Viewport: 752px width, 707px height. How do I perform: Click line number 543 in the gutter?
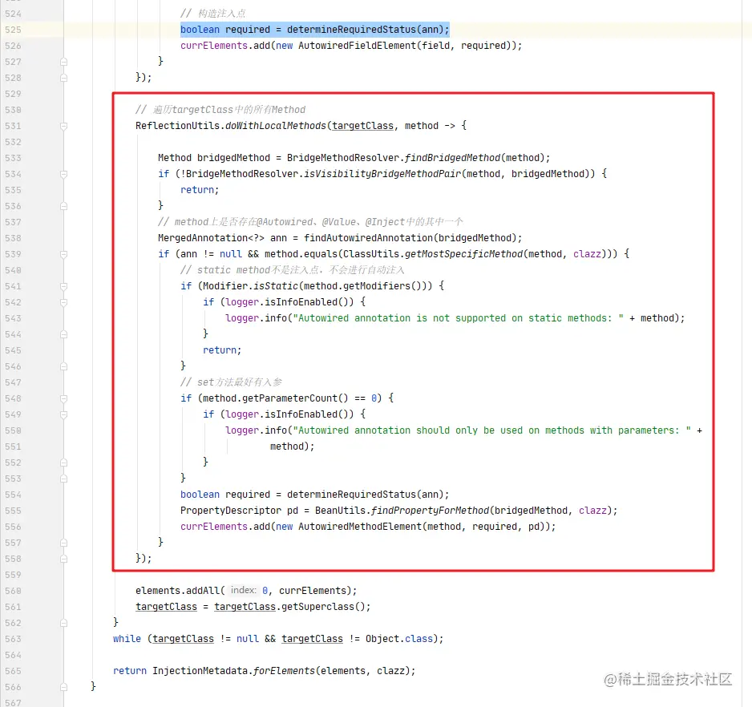13,318
